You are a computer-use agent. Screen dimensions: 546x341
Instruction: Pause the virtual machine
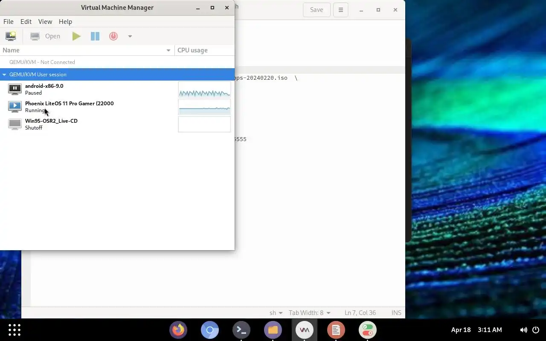[x=95, y=36]
